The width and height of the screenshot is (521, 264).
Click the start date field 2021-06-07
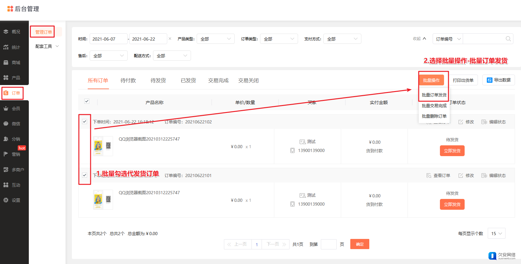108,39
